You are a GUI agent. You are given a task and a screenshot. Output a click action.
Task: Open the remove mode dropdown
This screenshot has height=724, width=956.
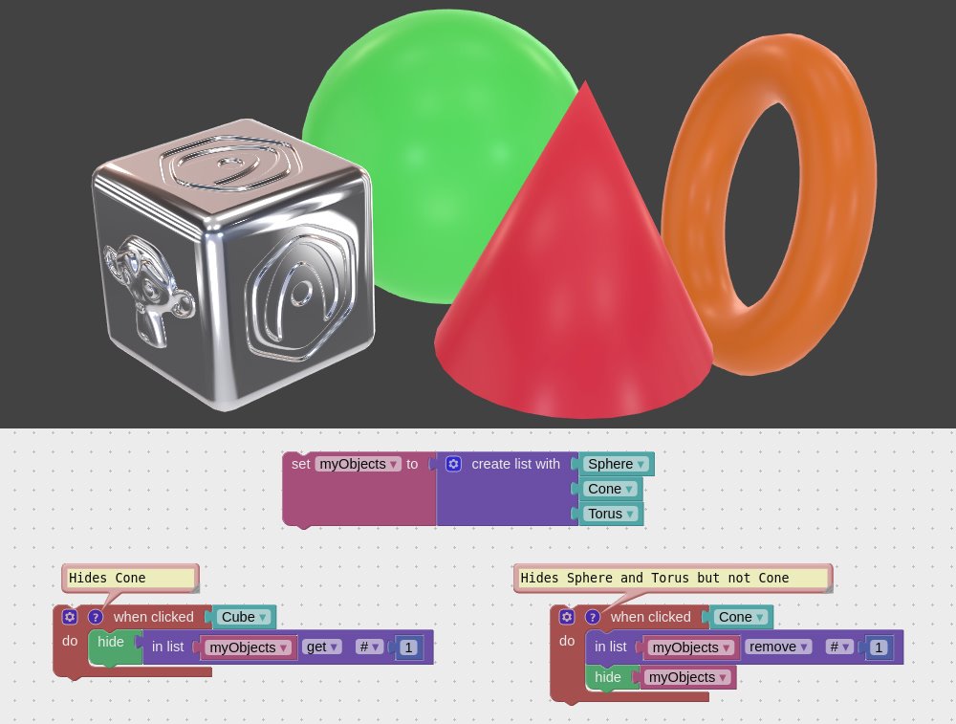[778, 647]
